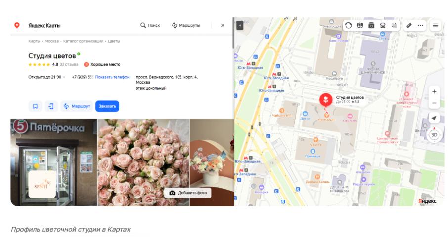Click the Хорошее место award badge

(102, 65)
